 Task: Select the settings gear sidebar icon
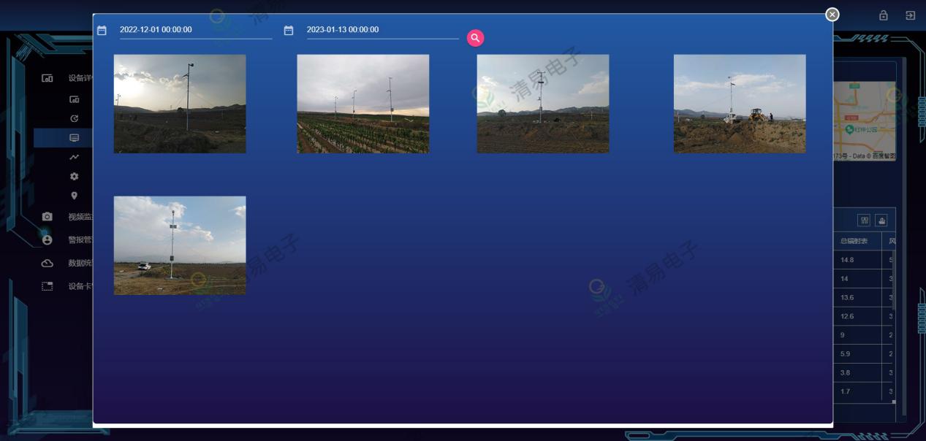(x=74, y=177)
